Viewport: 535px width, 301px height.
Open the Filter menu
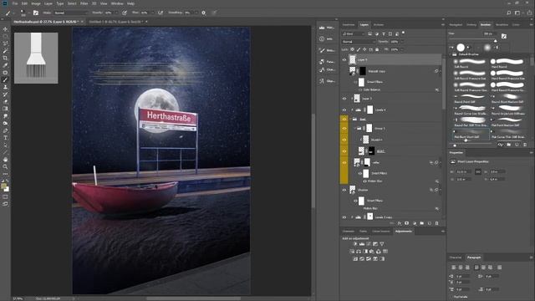pos(84,3)
